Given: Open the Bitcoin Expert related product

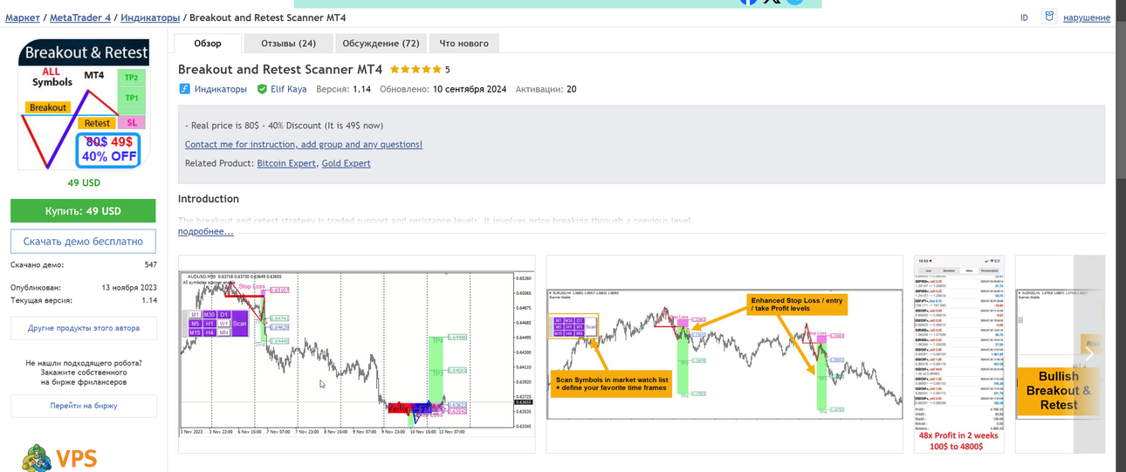Looking at the screenshot, I should (286, 163).
